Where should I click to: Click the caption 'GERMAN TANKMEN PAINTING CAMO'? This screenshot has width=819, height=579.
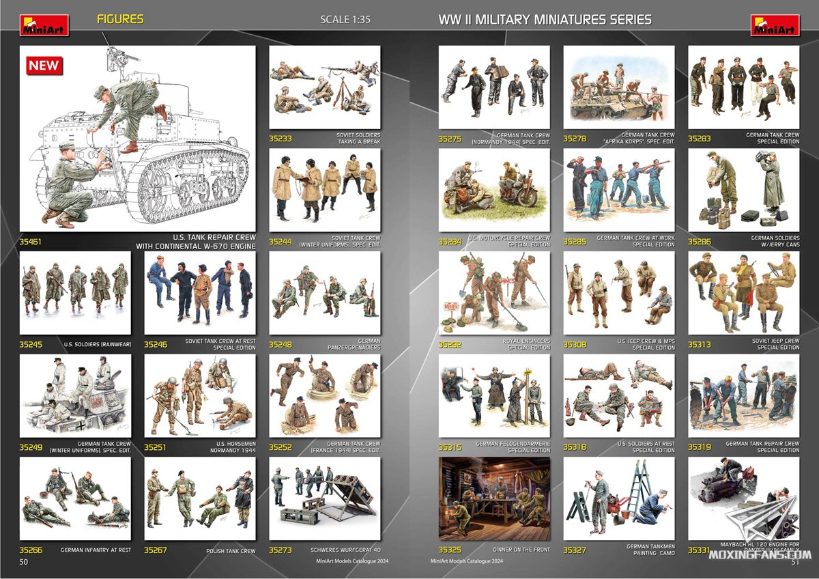[x=650, y=550]
